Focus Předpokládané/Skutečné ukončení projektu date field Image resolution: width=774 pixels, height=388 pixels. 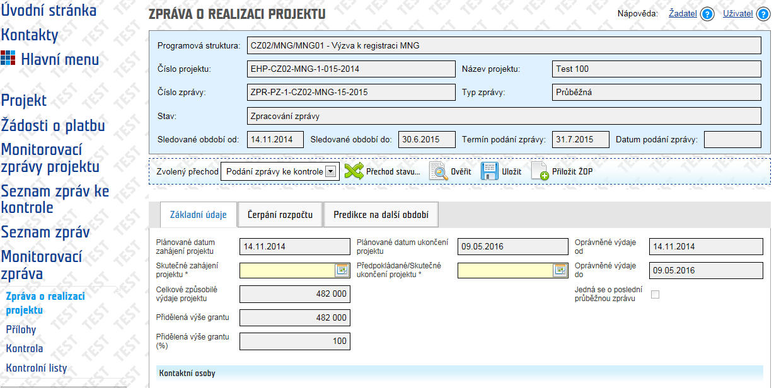(506, 270)
